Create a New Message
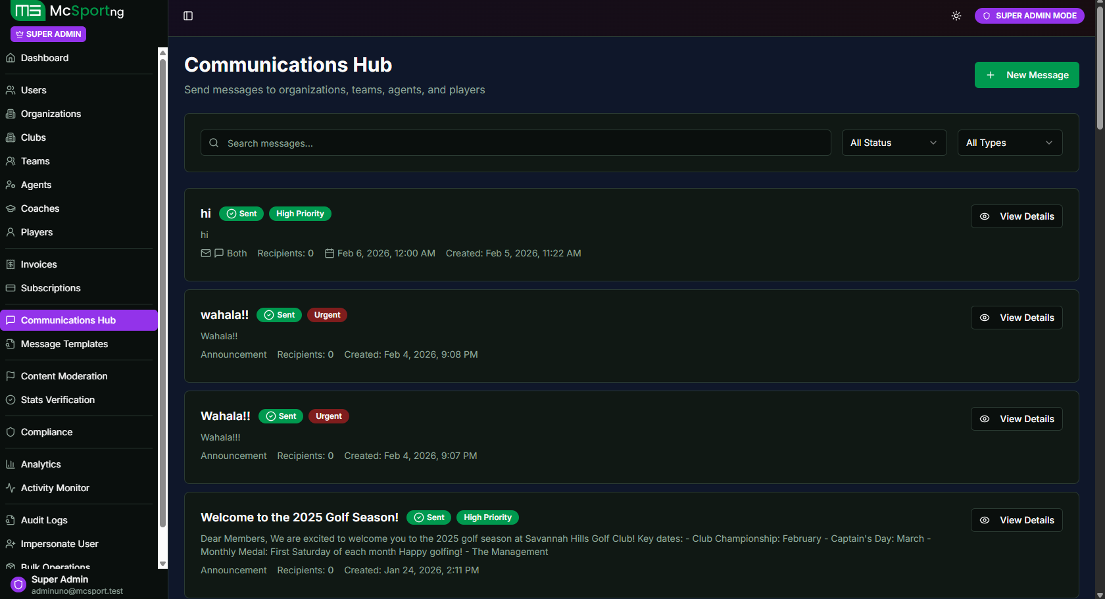1105x599 pixels. point(1026,75)
